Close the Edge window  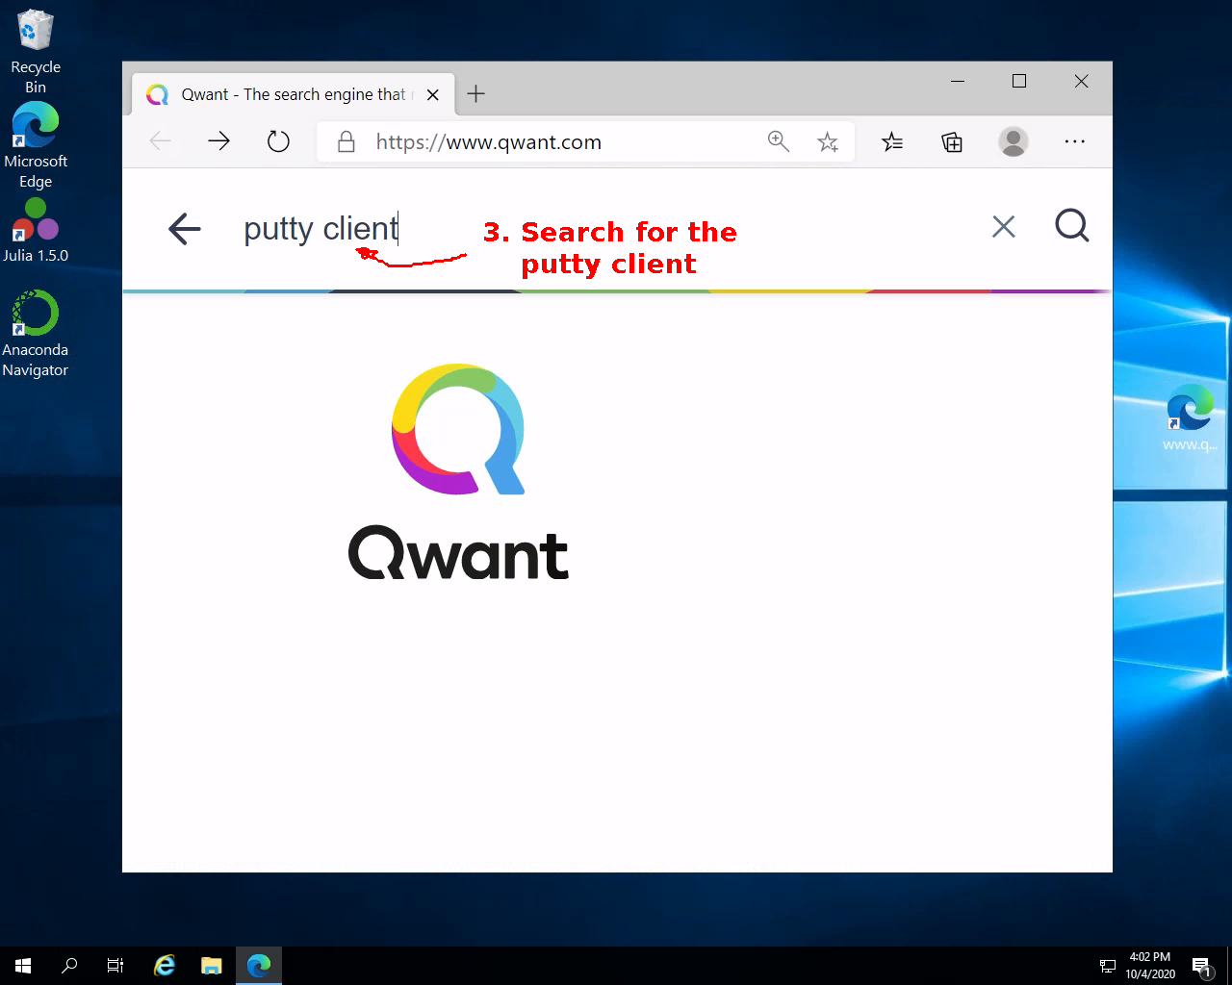pyautogui.click(x=1081, y=82)
